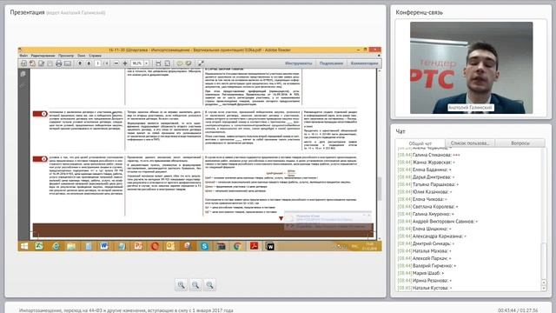Zoom out with the minus button in Reader

click(x=116, y=63)
